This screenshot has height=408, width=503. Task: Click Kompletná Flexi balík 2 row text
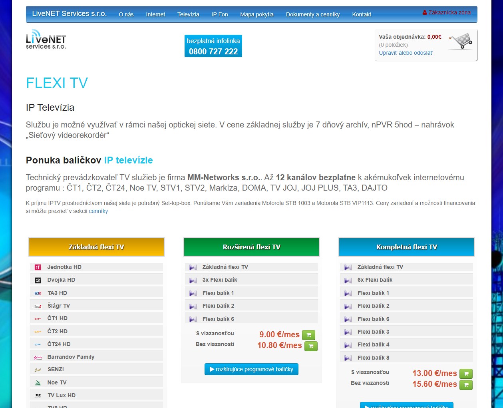[373, 306]
